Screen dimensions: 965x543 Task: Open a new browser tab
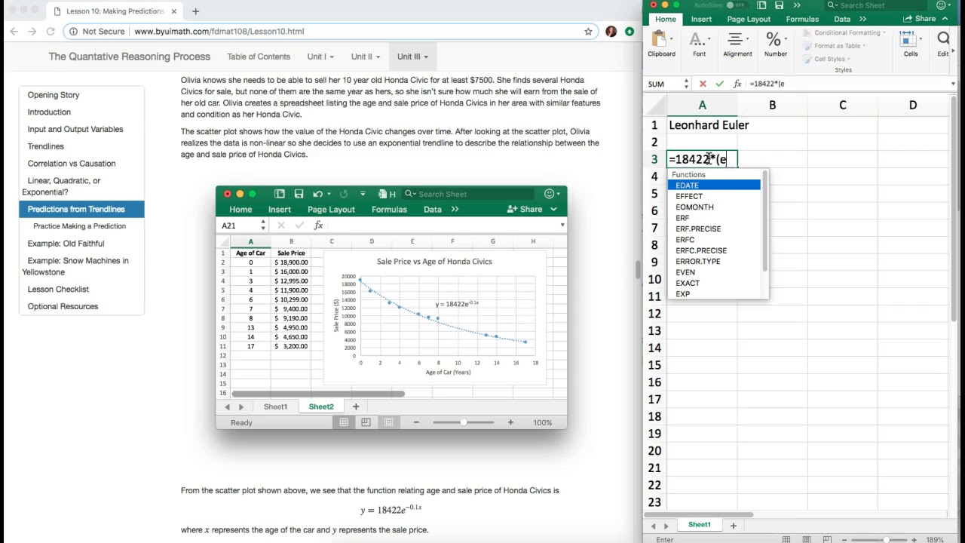(195, 11)
